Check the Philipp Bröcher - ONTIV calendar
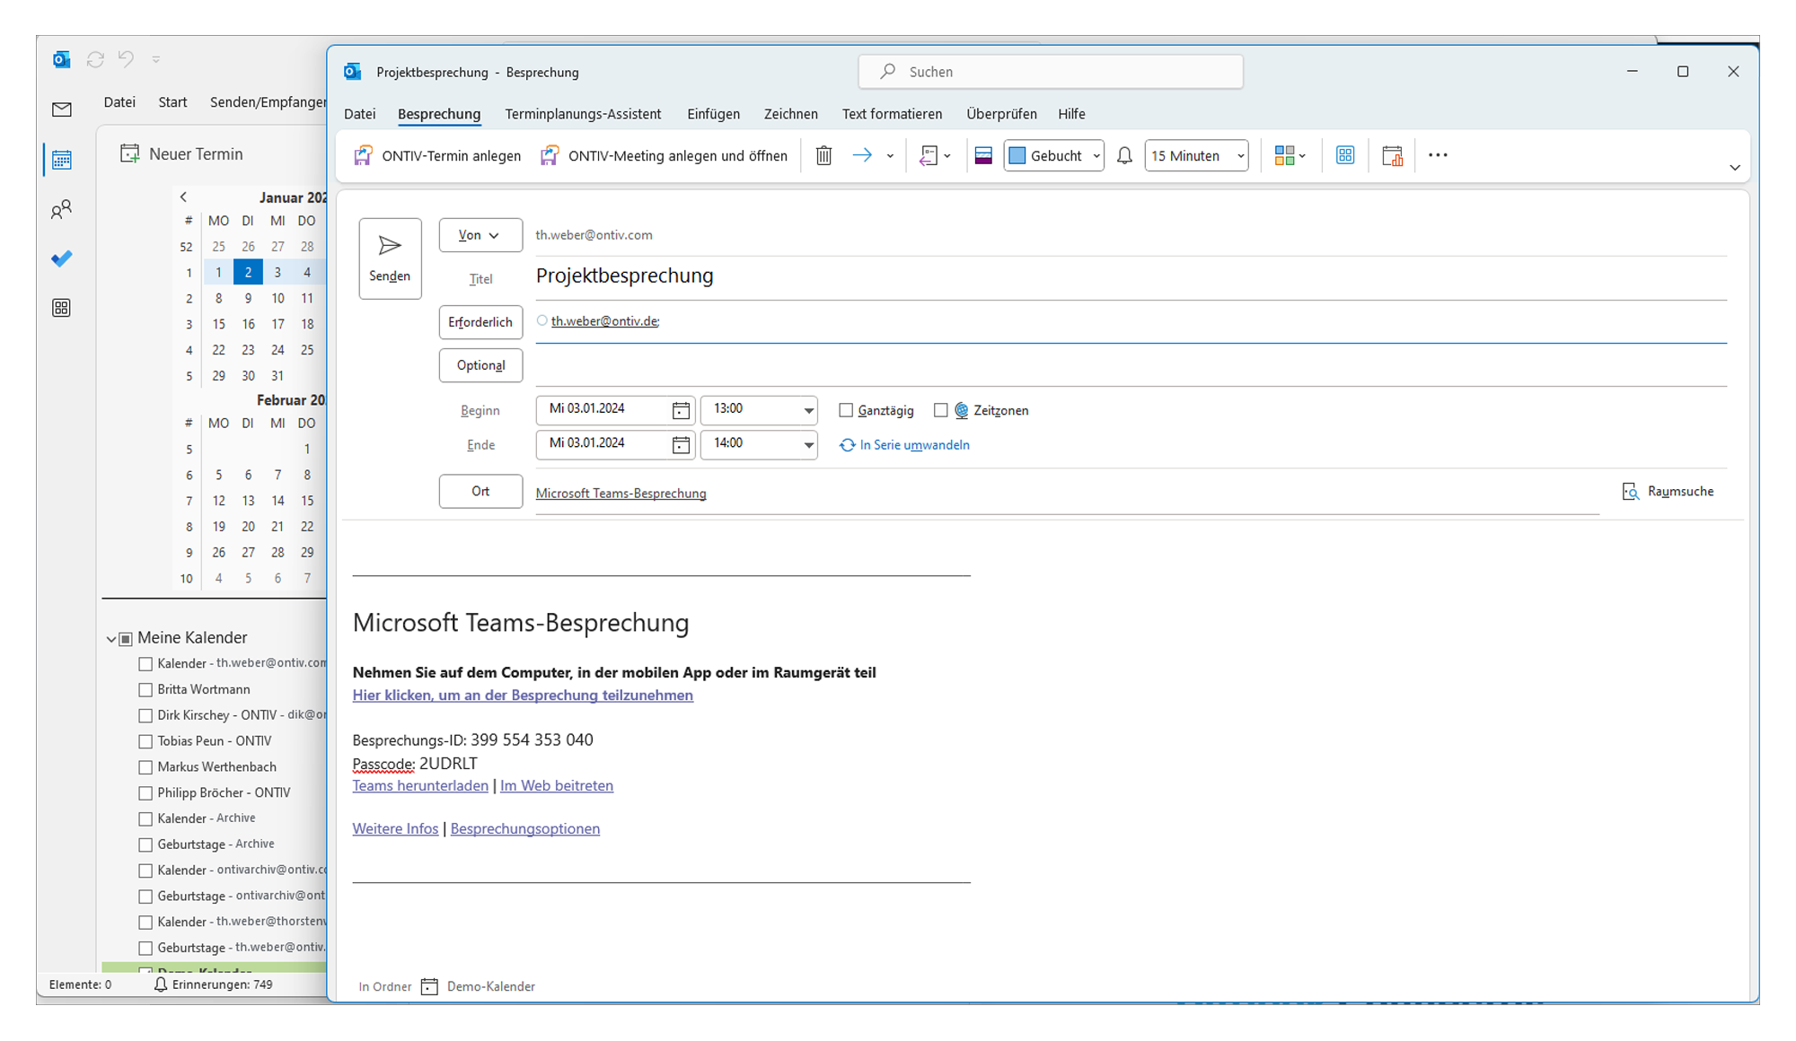 click(x=145, y=793)
